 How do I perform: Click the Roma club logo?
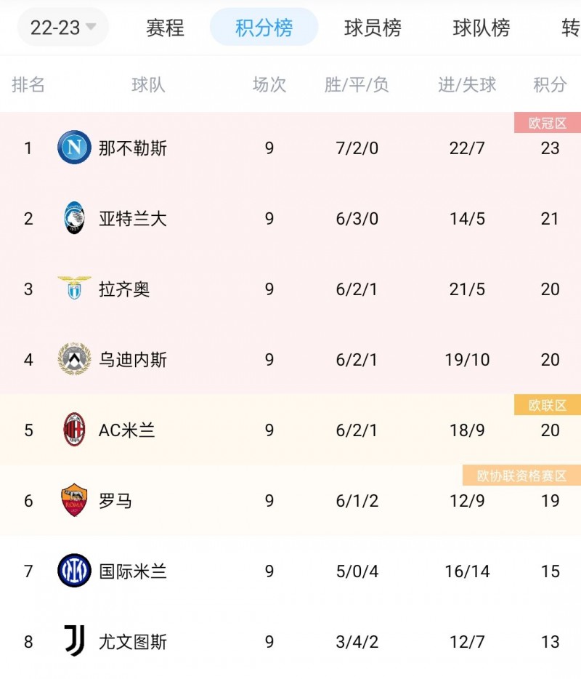click(x=74, y=500)
